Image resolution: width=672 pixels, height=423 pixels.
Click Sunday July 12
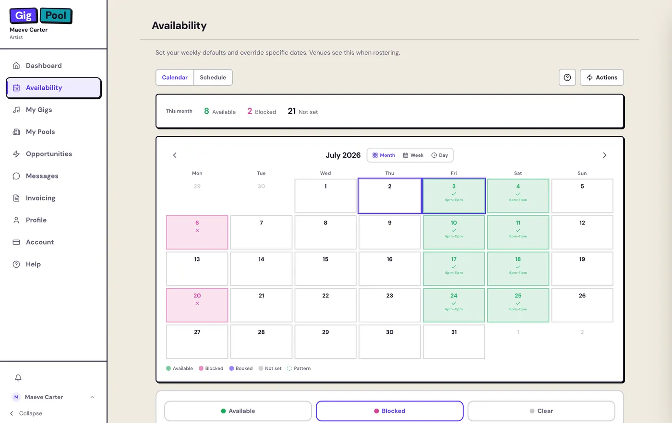[x=582, y=232]
